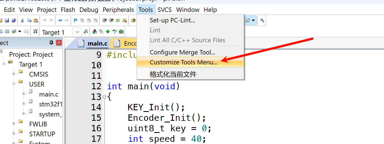Download to flash with LOAD icon
The image size is (384, 144).
[x=35, y=31]
